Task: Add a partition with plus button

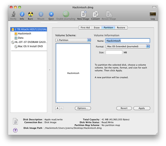Action: pos(57,108)
